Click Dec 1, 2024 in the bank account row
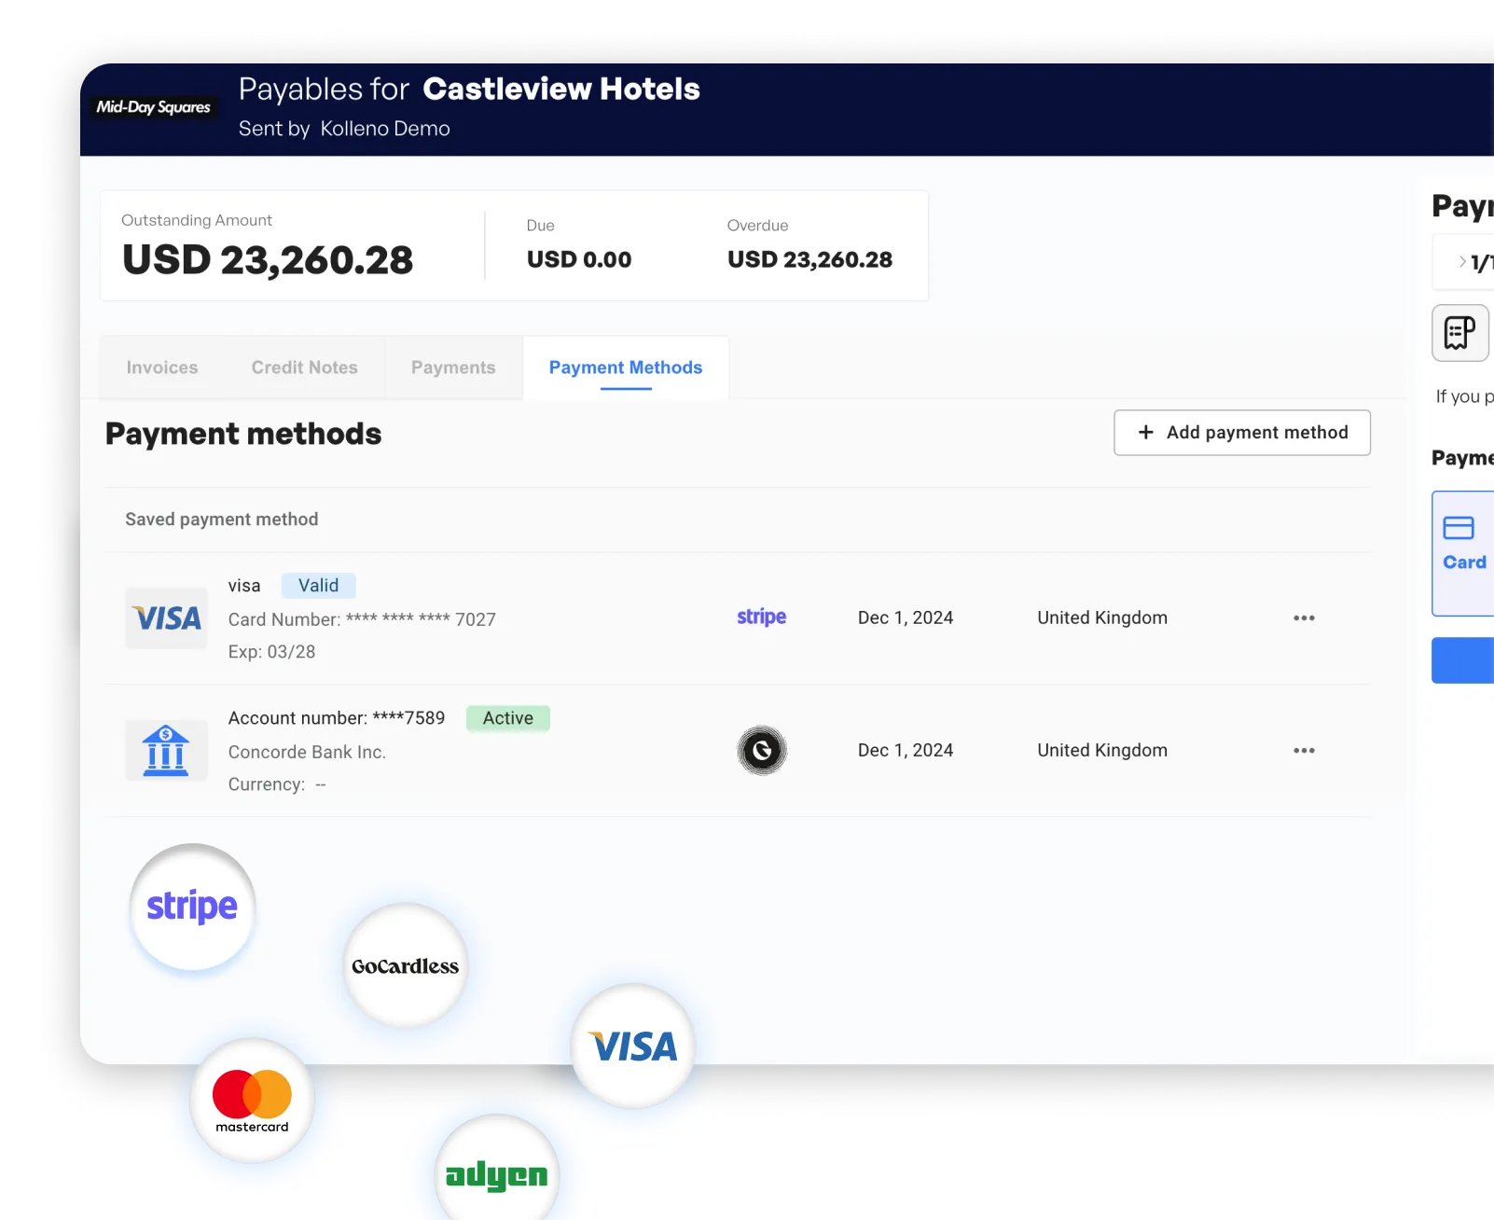 point(906,750)
